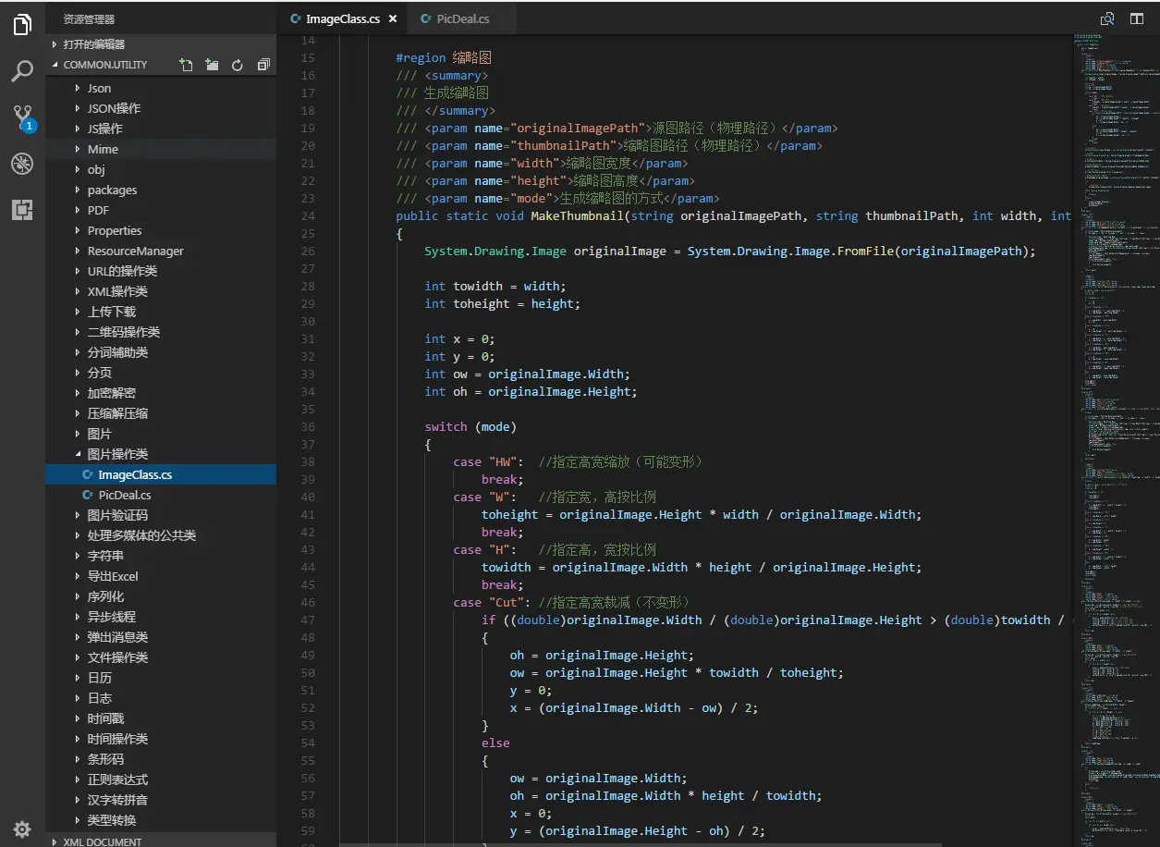Switch to the PicDeal.cs tab
Screen dimensions: 1160x847
462,18
